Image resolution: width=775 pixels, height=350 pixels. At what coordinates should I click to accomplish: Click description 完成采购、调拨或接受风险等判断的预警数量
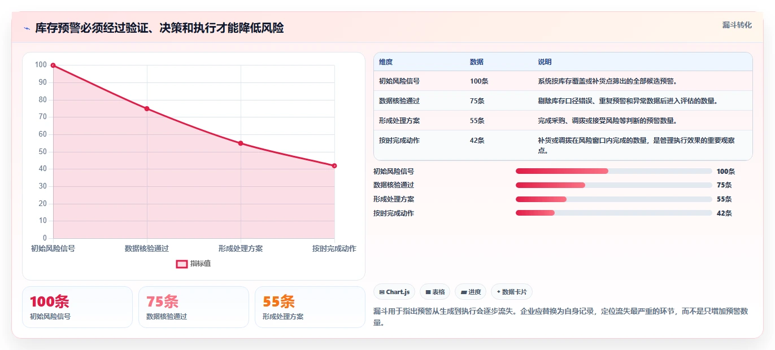pyautogui.click(x=608, y=121)
